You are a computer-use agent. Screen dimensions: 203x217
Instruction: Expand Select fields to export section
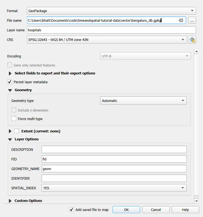click(x=10, y=73)
